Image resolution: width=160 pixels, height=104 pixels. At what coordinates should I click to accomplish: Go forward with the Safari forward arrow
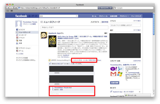pos(11,8)
